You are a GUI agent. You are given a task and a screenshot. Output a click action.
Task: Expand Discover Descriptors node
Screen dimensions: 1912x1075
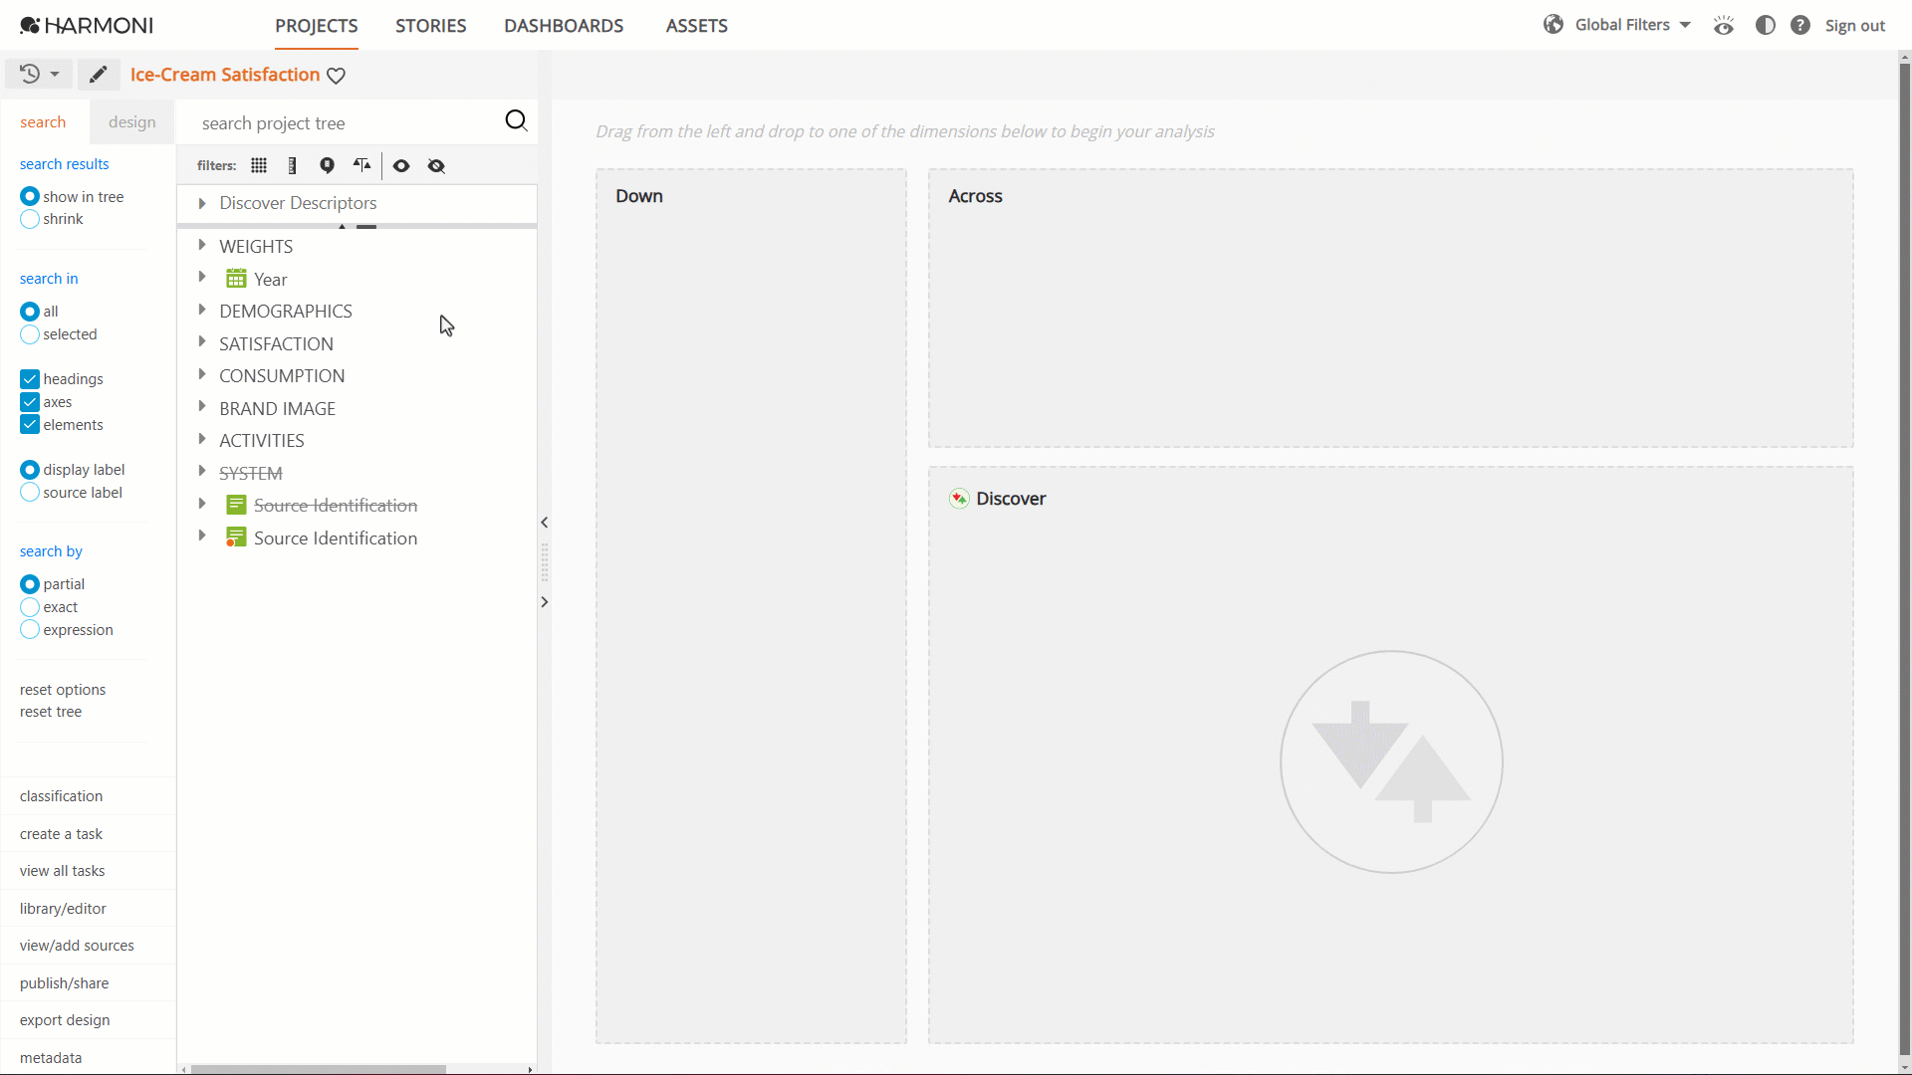(202, 203)
